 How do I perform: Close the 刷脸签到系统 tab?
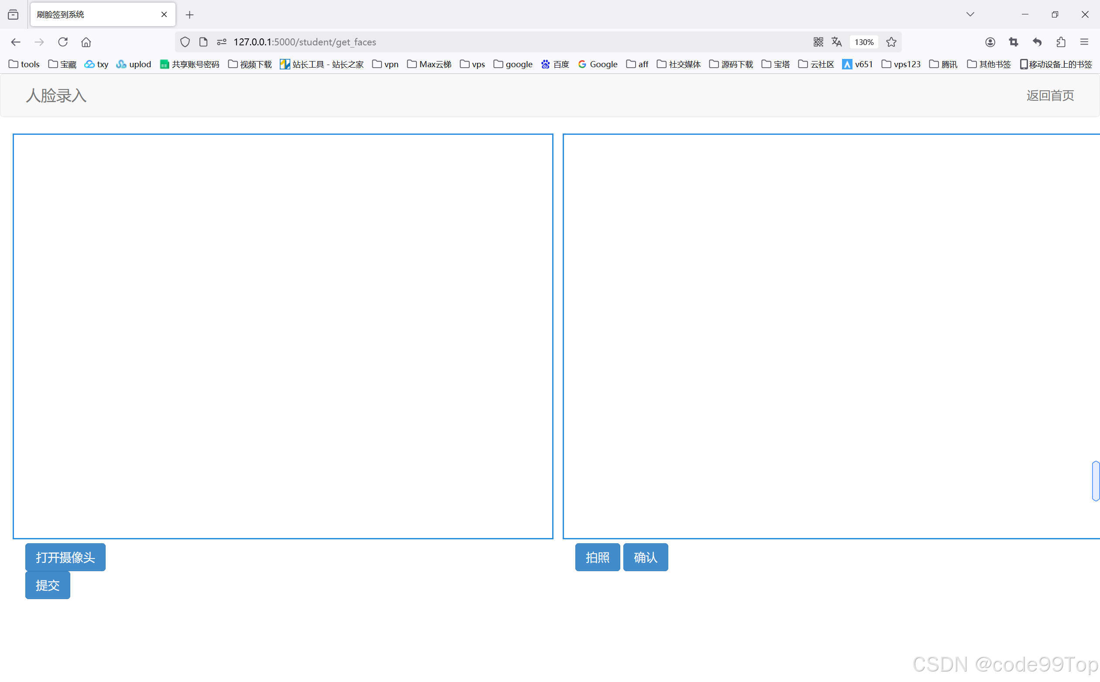click(164, 14)
